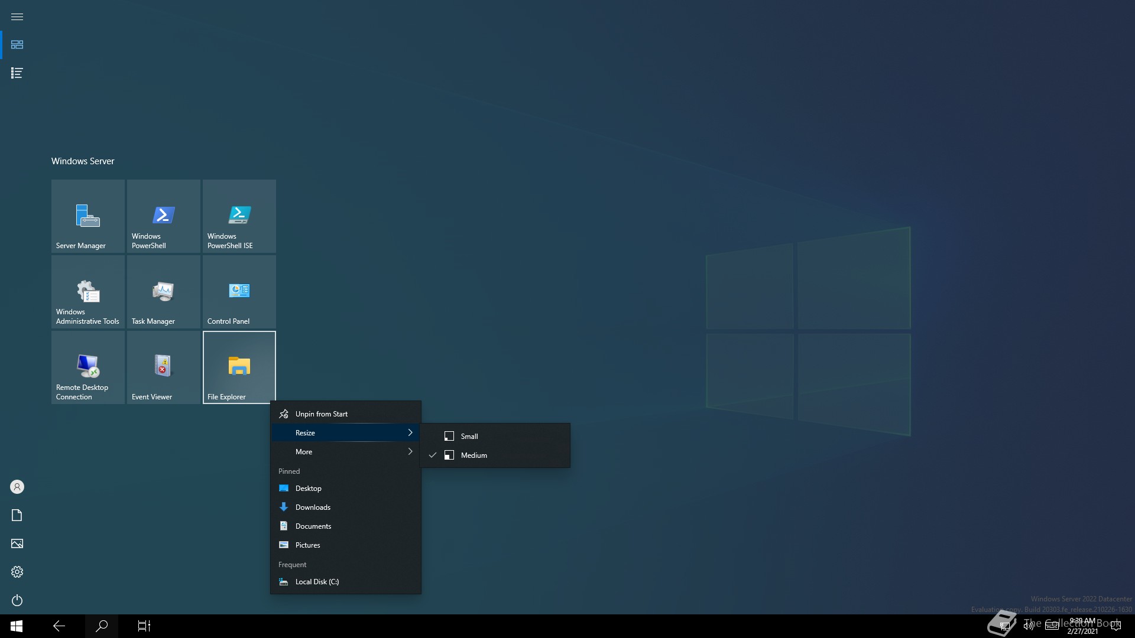Open the Remote Desktop Connection tile
Screen dimensions: 1135x638
(x=88, y=367)
